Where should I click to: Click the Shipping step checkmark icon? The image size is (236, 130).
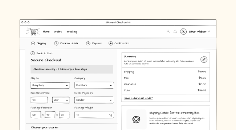pos(33,43)
